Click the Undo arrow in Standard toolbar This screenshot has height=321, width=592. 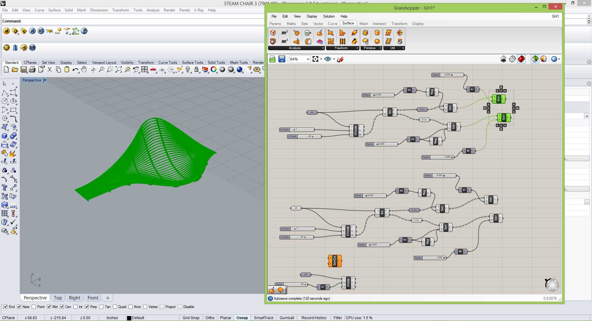pos(75,70)
